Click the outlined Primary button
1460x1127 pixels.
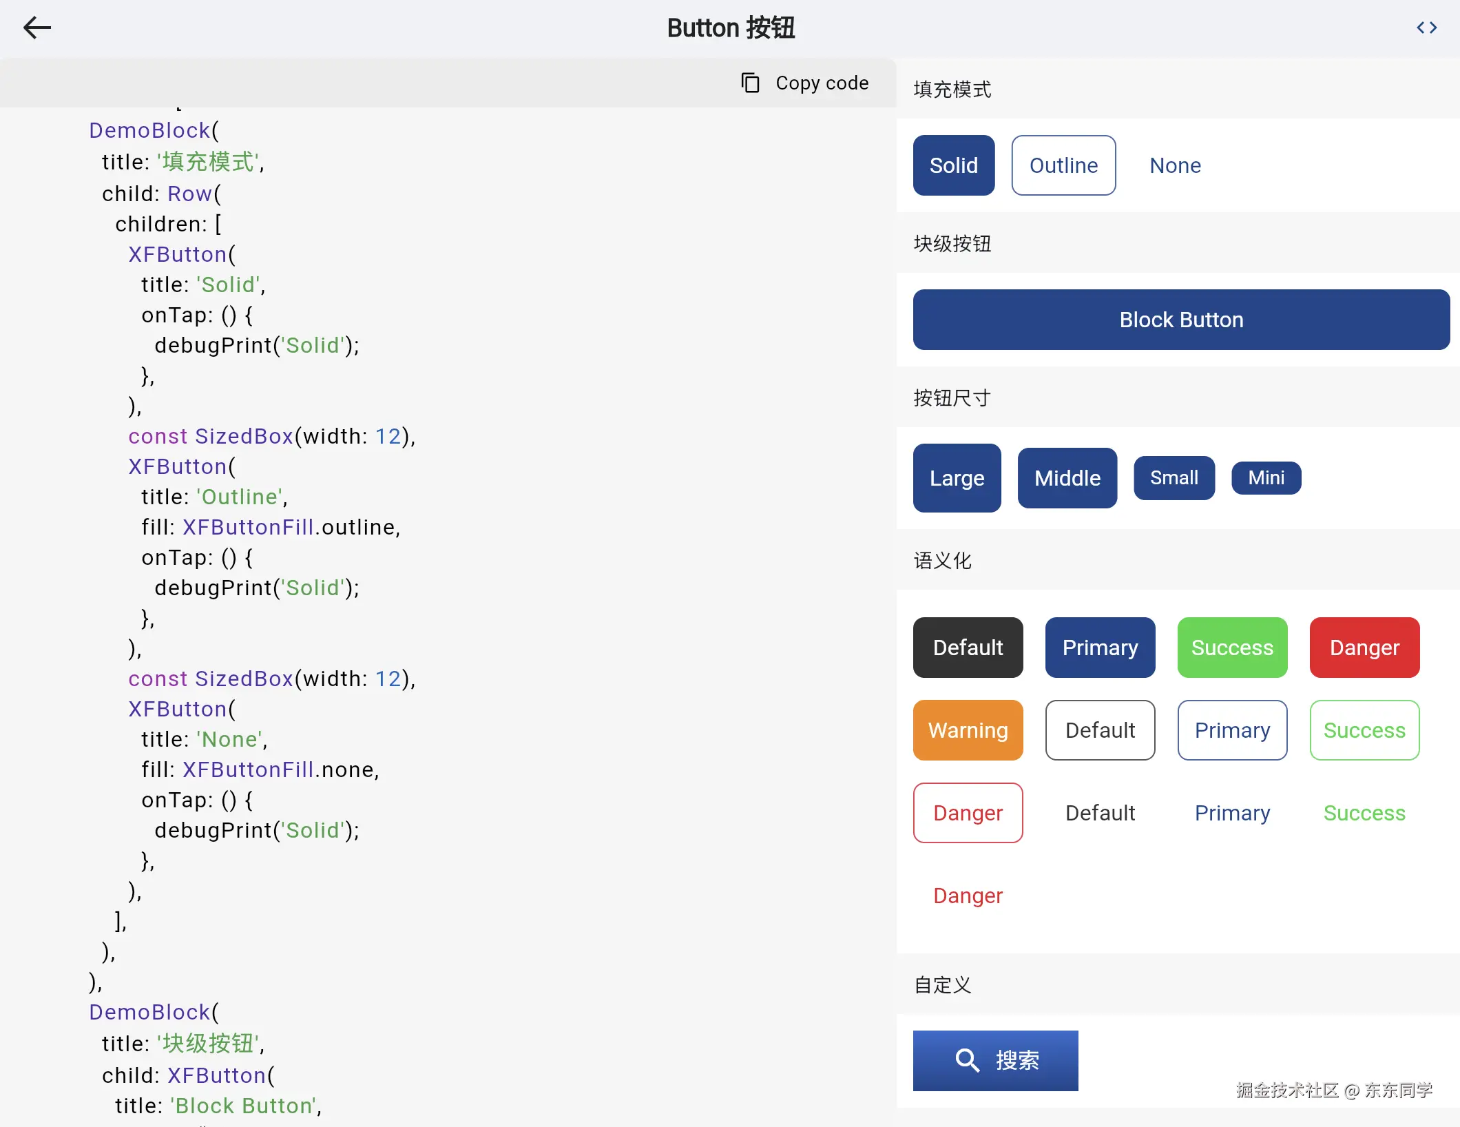click(1232, 730)
